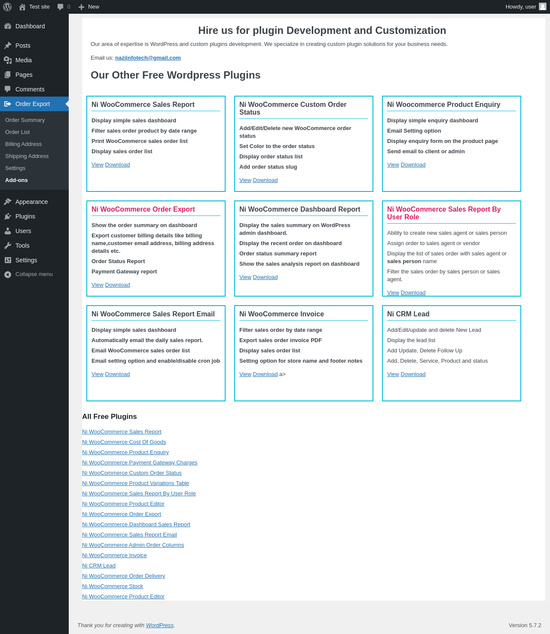Click the Dashboard gauge icon

pyautogui.click(x=8, y=26)
